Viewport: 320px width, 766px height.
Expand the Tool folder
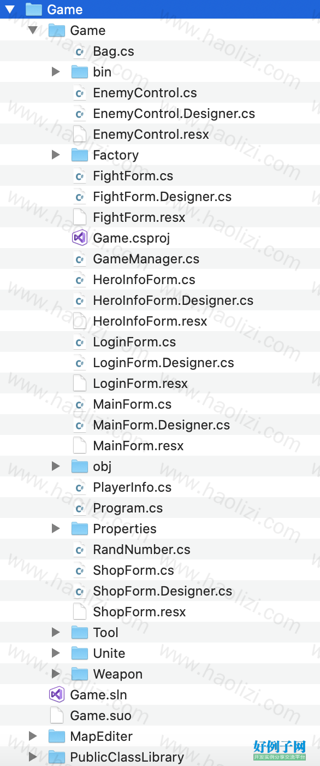[x=56, y=632]
